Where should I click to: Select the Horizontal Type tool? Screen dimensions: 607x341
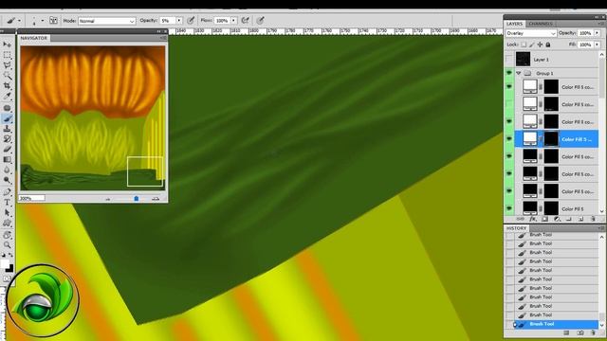pyautogui.click(x=7, y=202)
